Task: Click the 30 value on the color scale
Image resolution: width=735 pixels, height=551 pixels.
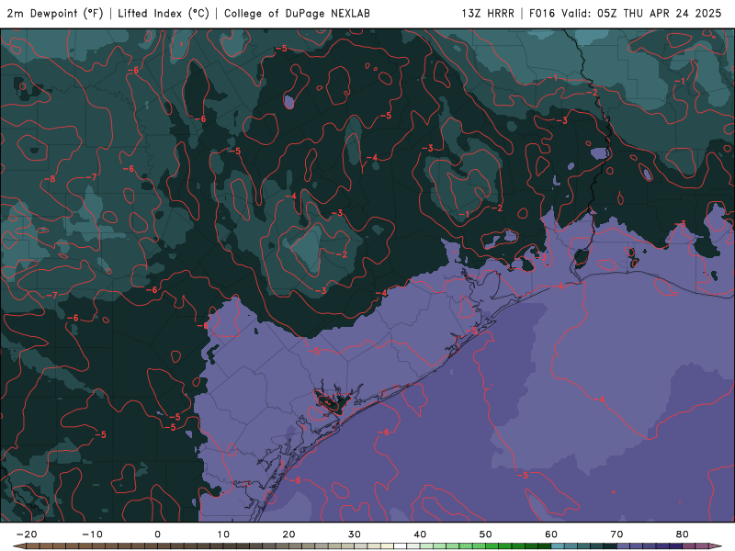Action: click(355, 534)
